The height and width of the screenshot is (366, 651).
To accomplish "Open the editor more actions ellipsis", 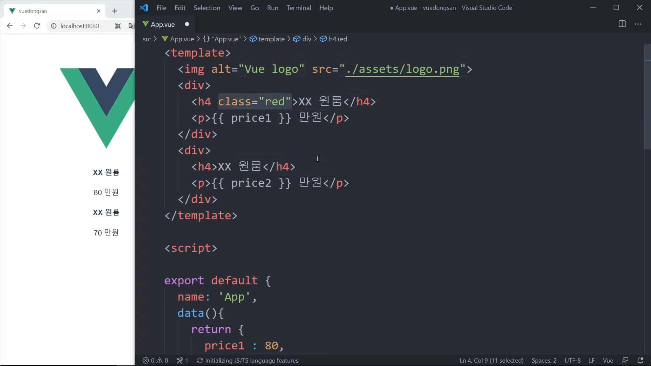I will click(638, 24).
